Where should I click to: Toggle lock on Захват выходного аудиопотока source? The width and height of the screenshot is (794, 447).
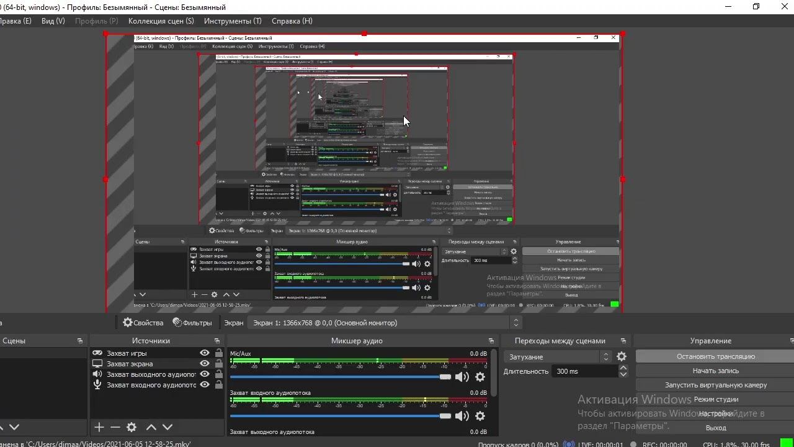point(218,374)
